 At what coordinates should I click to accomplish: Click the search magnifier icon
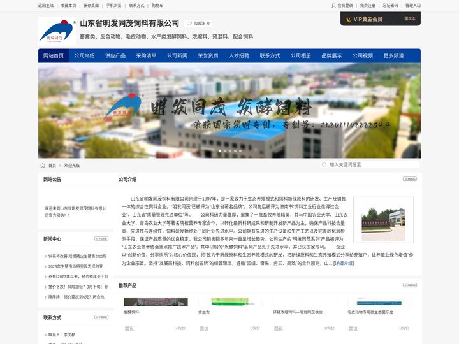tap(324, 165)
